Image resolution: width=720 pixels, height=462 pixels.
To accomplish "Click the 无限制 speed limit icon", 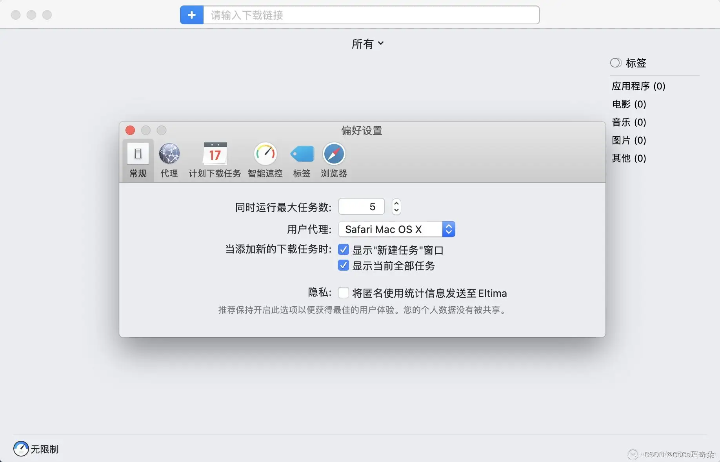I will coord(21,449).
